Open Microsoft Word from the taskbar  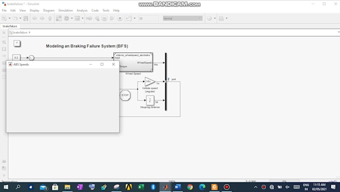coord(177,187)
